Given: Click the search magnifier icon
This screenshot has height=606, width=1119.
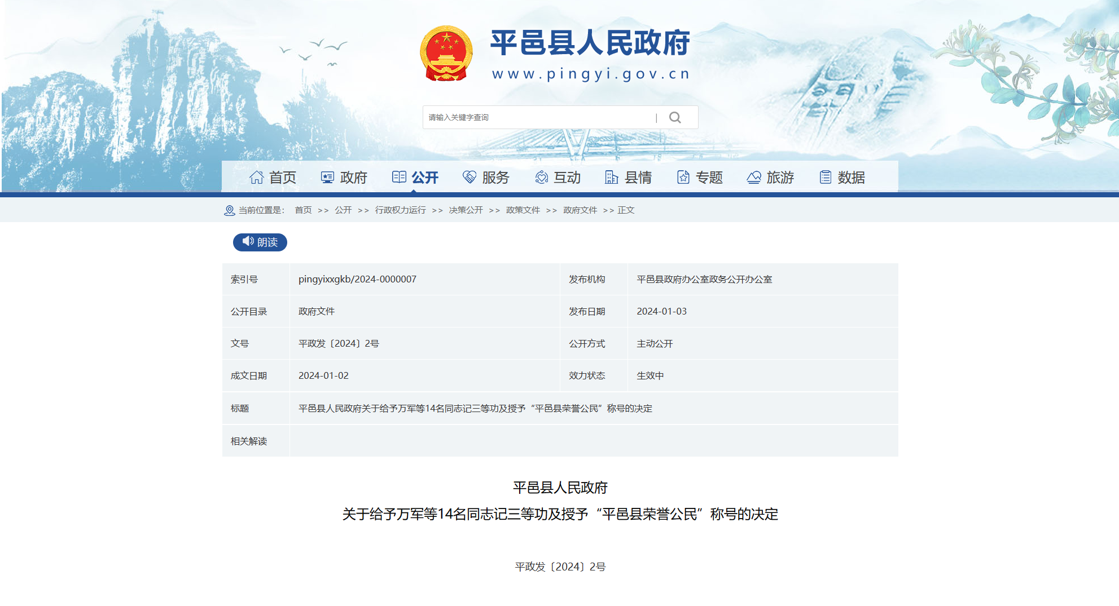Looking at the screenshot, I should point(675,117).
